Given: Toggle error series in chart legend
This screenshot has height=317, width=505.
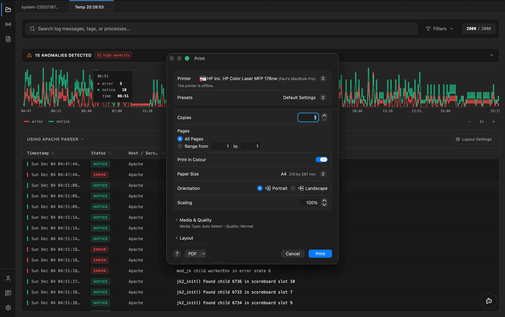Looking at the screenshot, I should tap(33, 121).
